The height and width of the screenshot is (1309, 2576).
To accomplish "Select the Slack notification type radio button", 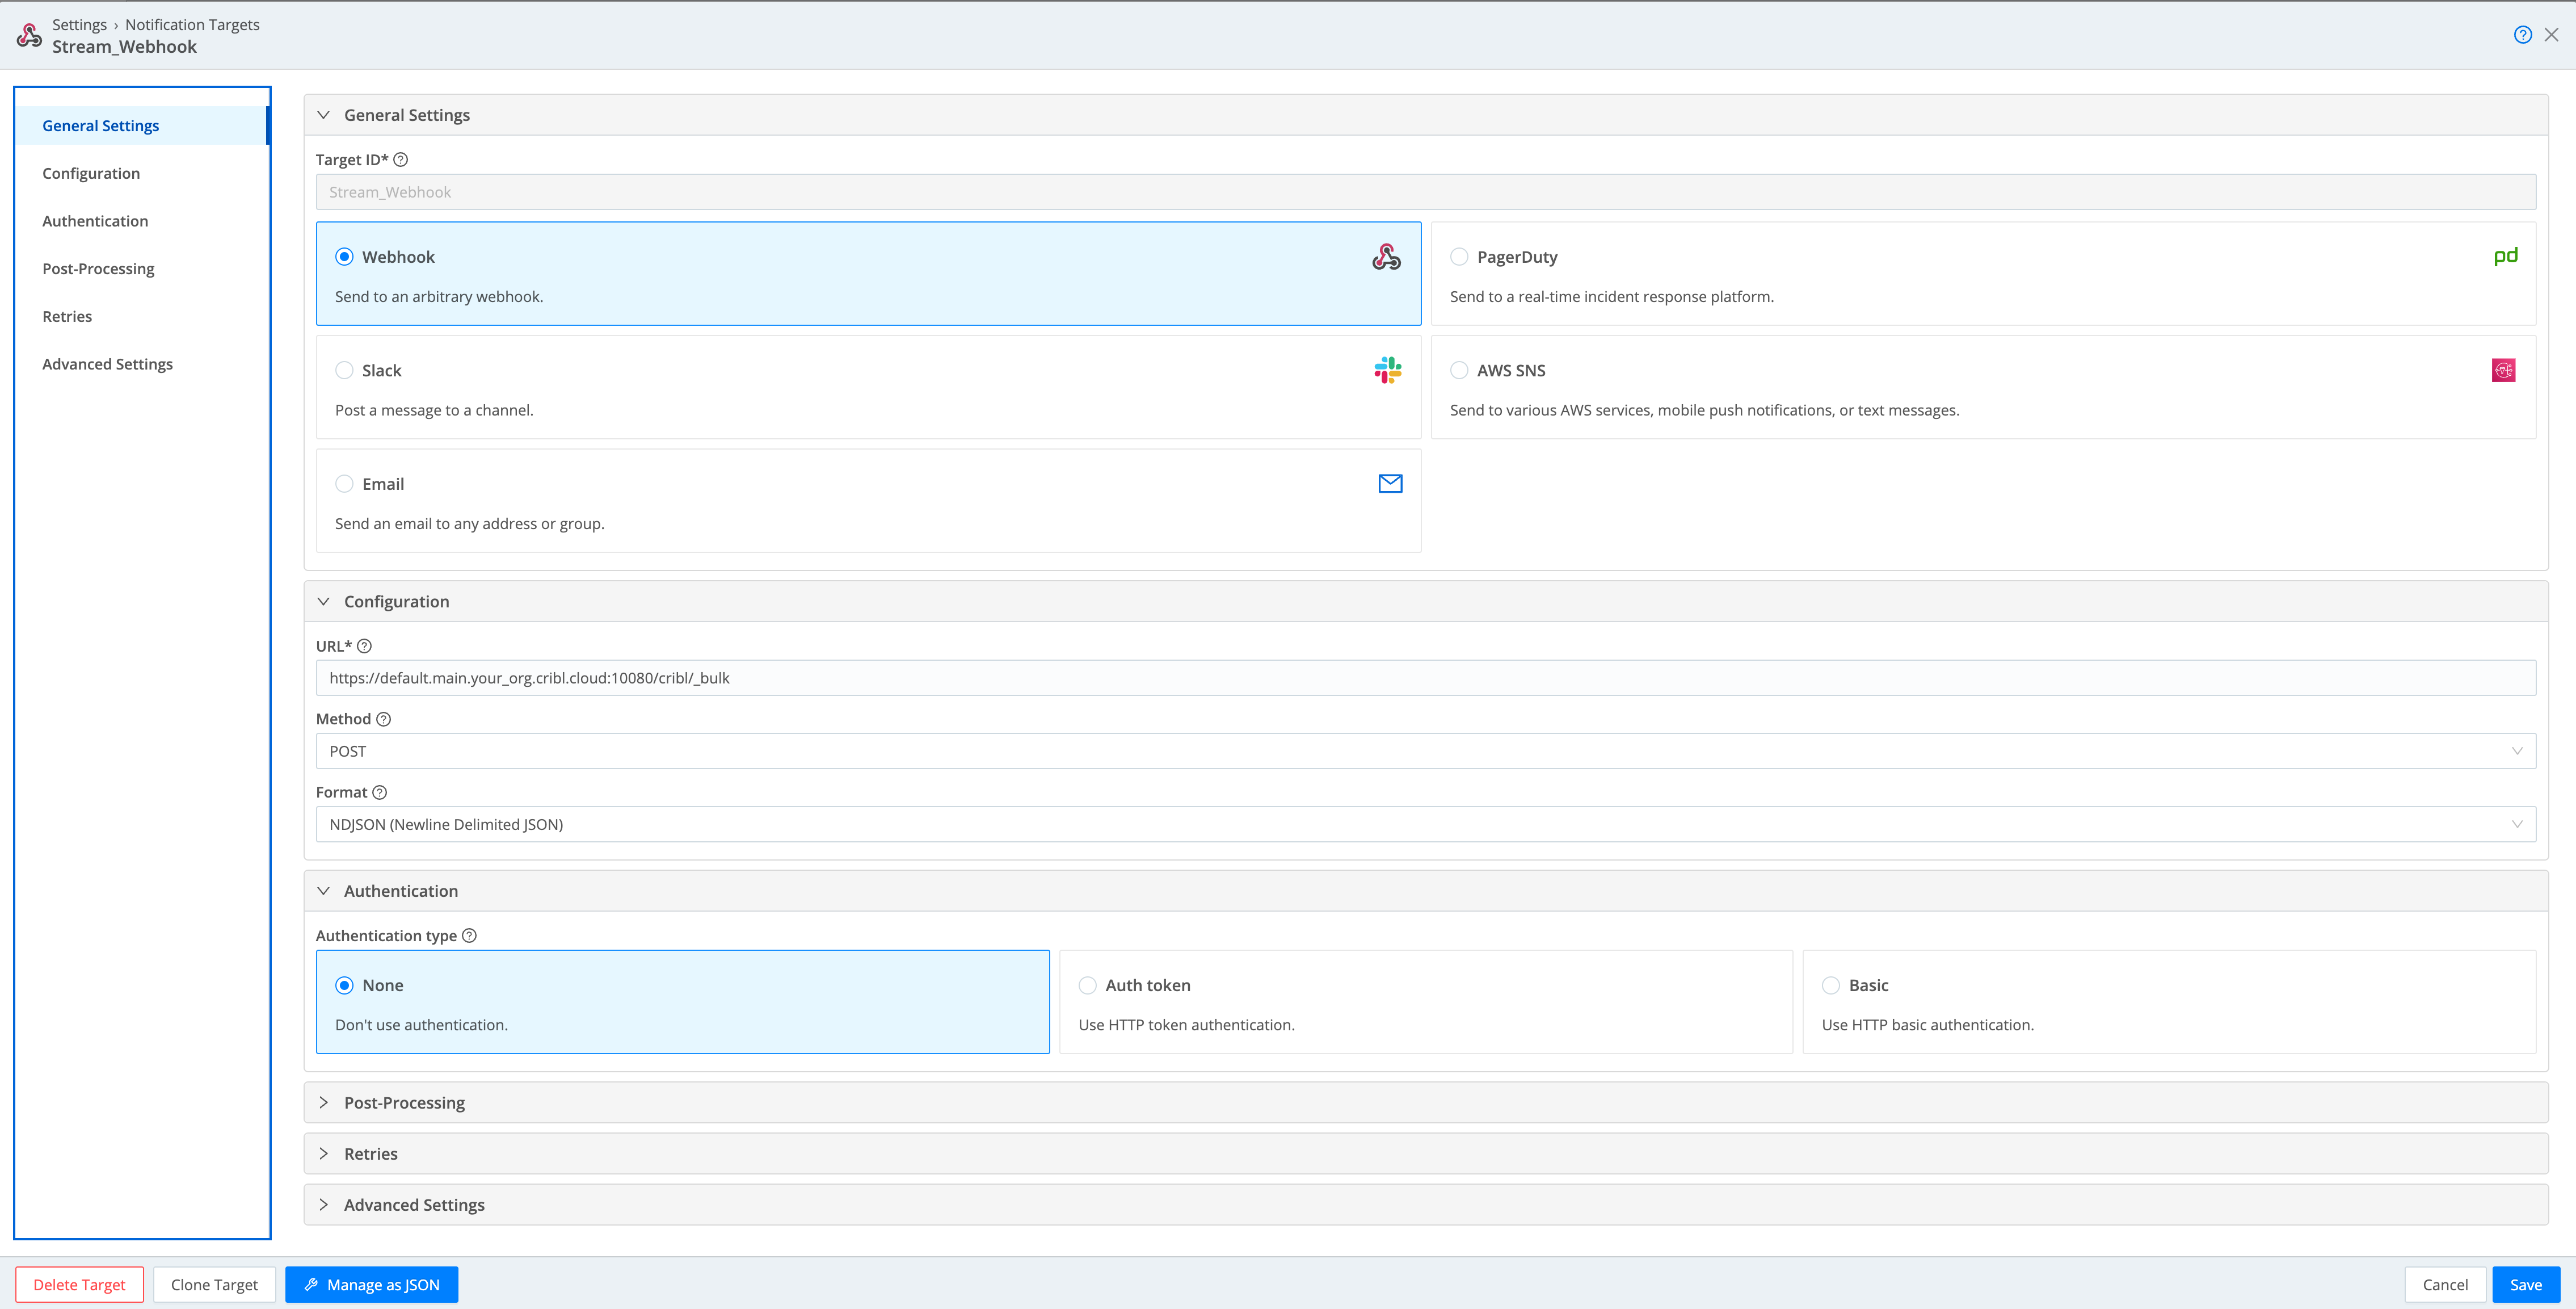I will (x=344, y=370).
